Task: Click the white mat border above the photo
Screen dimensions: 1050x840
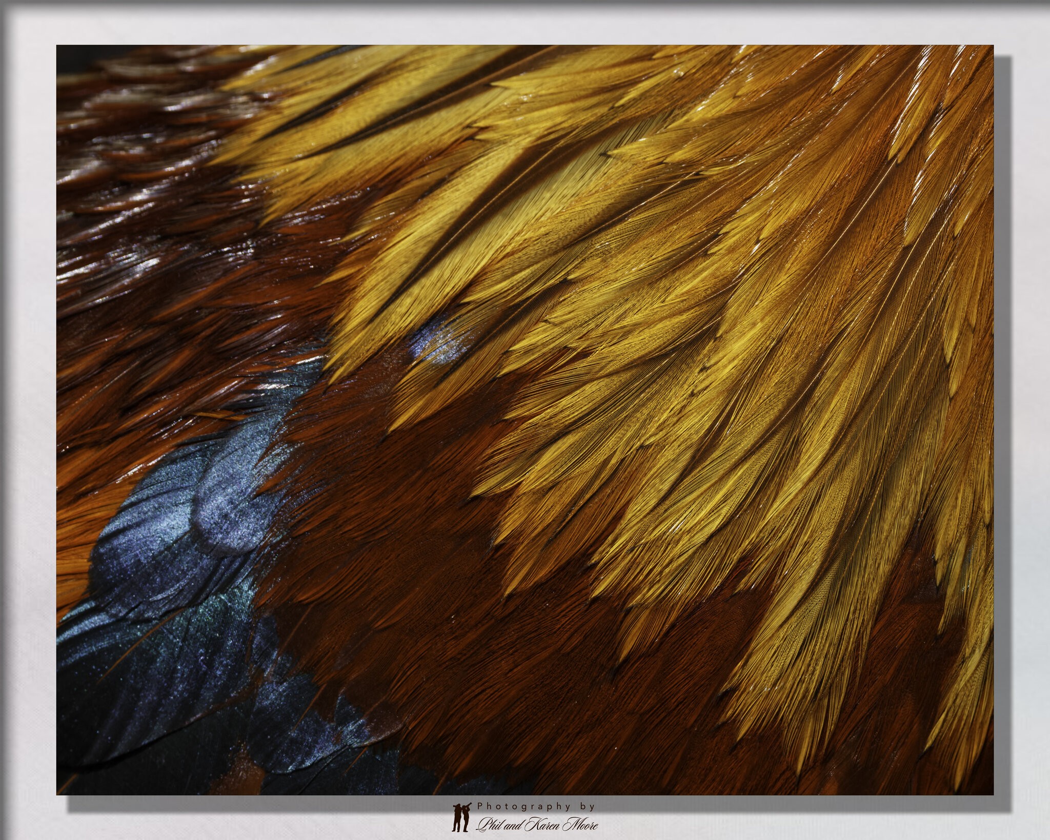Action: click(524, 28)
